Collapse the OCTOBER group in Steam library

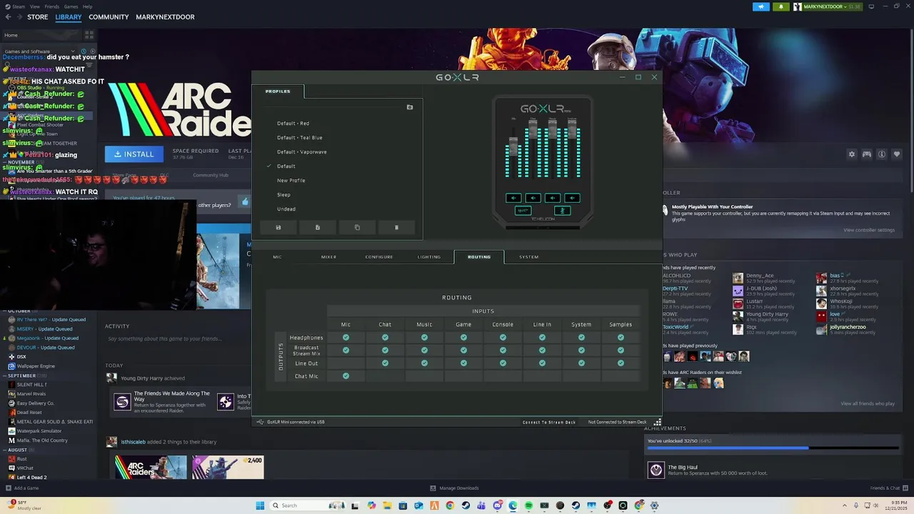(x=5, y=311)
